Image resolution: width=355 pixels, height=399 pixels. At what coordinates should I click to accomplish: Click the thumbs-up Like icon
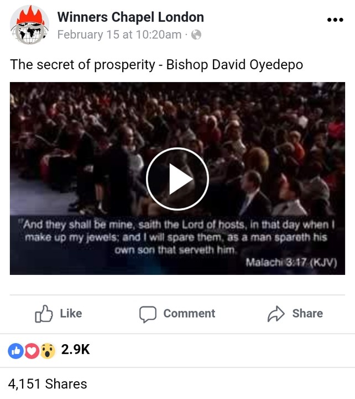coord(44,314)
